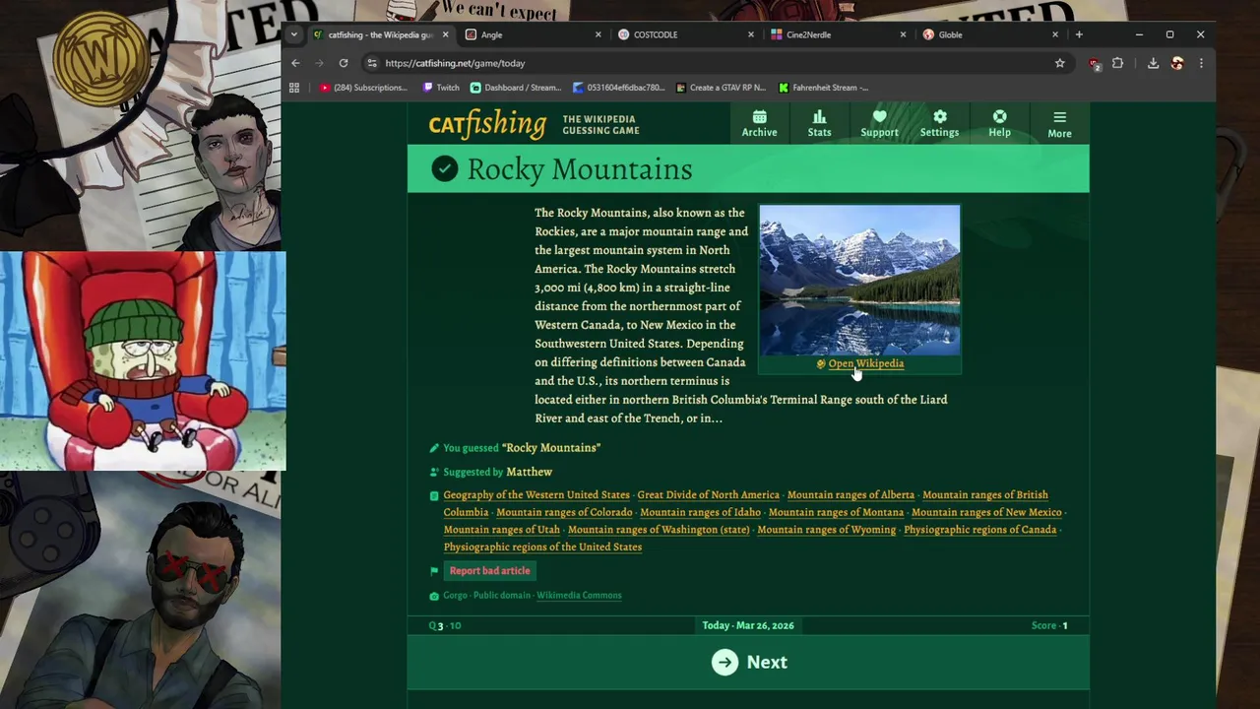Click the catfishing logo
This screenshot has height=709, width=1260.
[x=487, y=124]
